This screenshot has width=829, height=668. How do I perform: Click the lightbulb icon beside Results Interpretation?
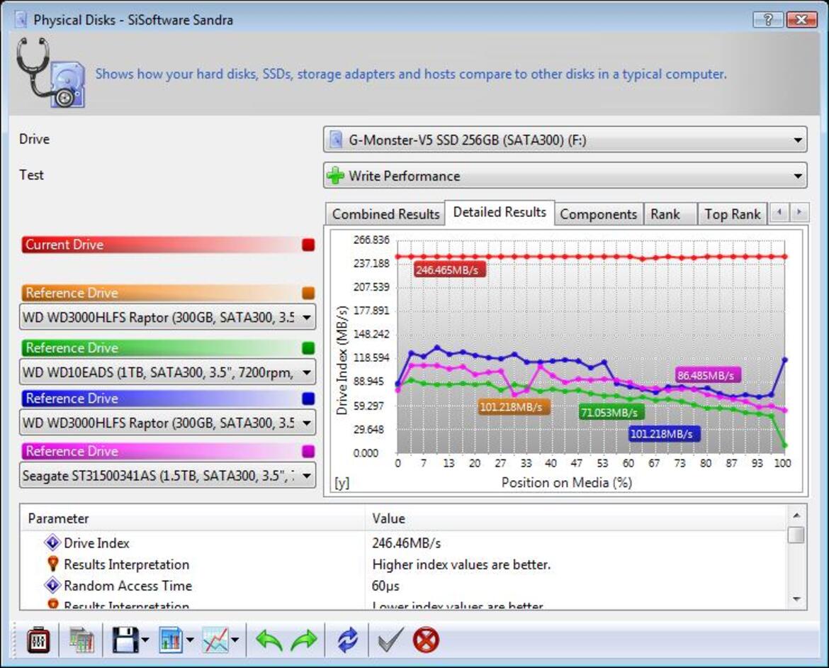pyautogui.click(x=52, y=564)
